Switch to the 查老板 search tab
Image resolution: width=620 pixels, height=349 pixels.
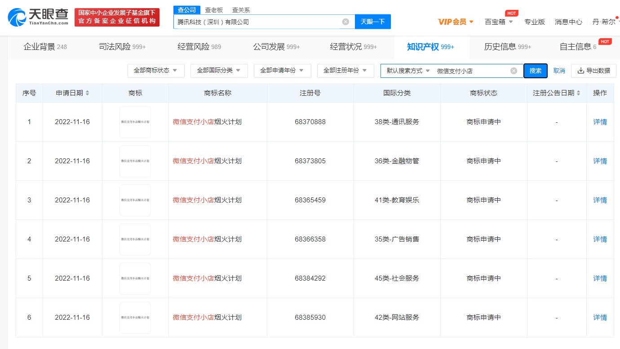[x=214, y=10]
